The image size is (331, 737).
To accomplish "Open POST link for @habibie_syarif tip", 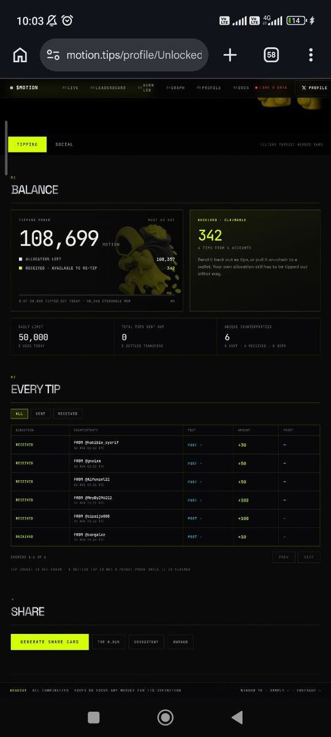I will tap(194, 444).
